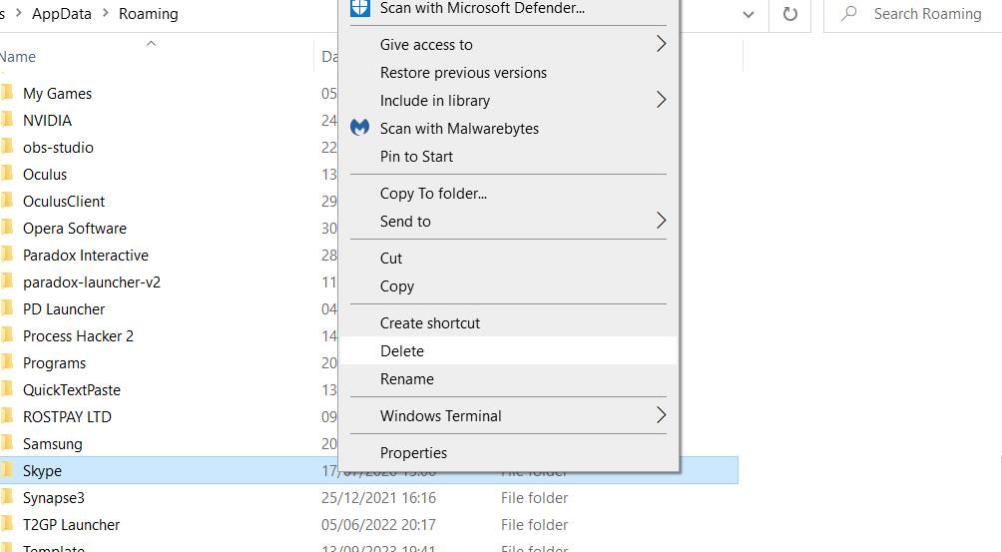Screen dimensions: 1002x552
Task: Click the PD Launcher folder icon
Action: click(6, 308)
